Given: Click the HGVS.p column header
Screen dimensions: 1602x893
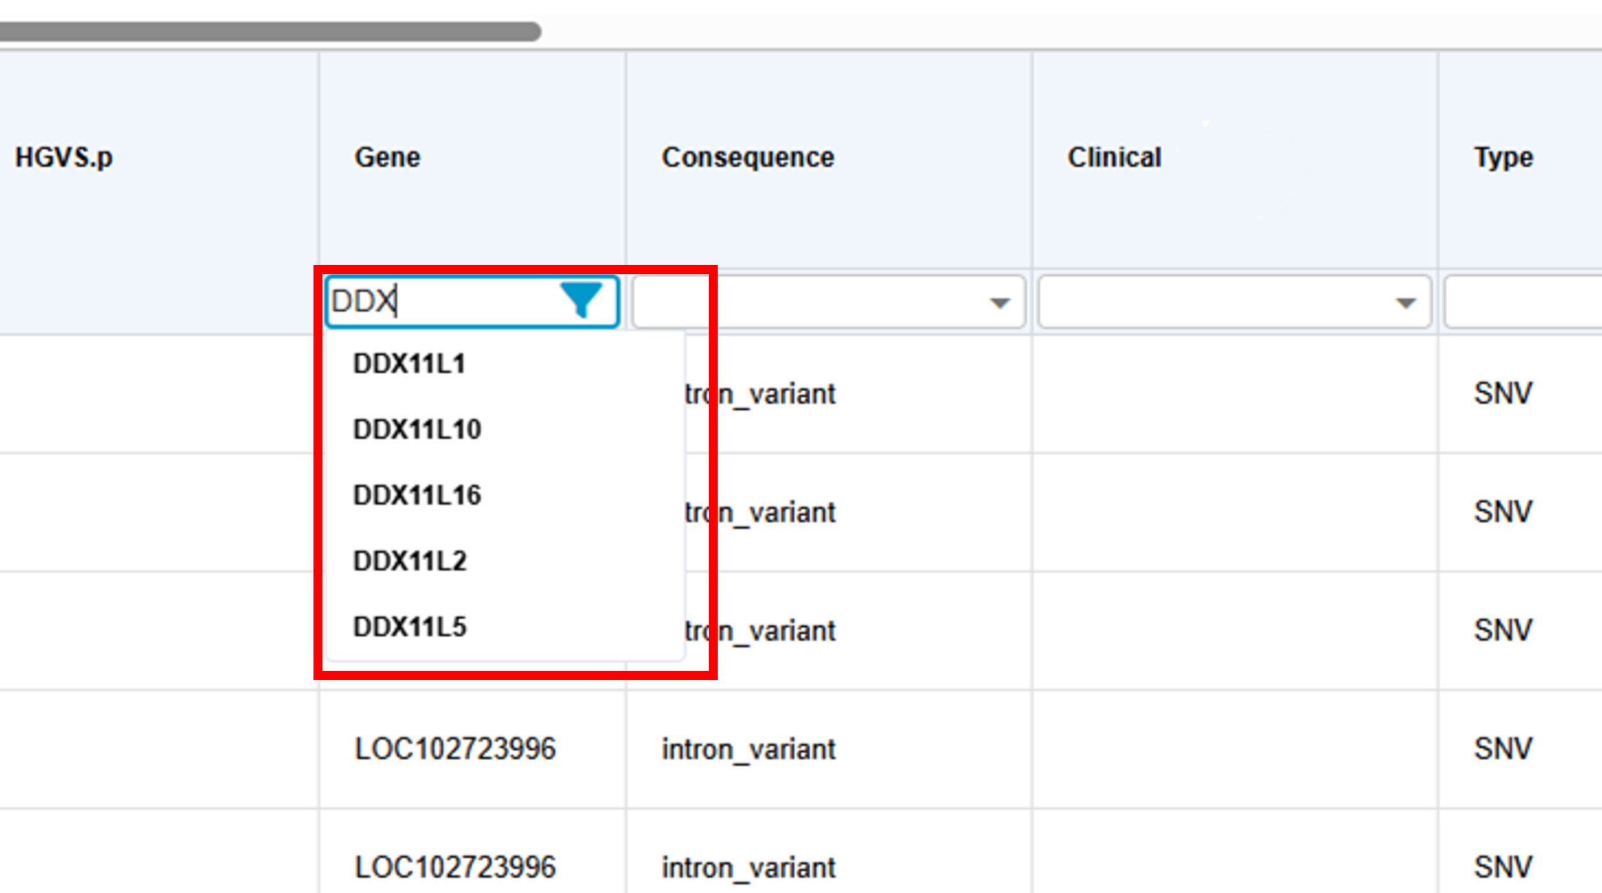Looking at the screenshot, I should tap(64, 157).
